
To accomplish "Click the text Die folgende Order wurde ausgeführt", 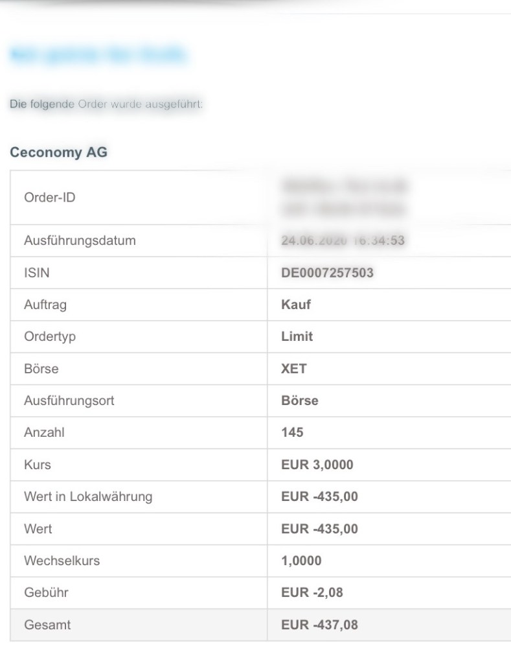I will point(106,104).
